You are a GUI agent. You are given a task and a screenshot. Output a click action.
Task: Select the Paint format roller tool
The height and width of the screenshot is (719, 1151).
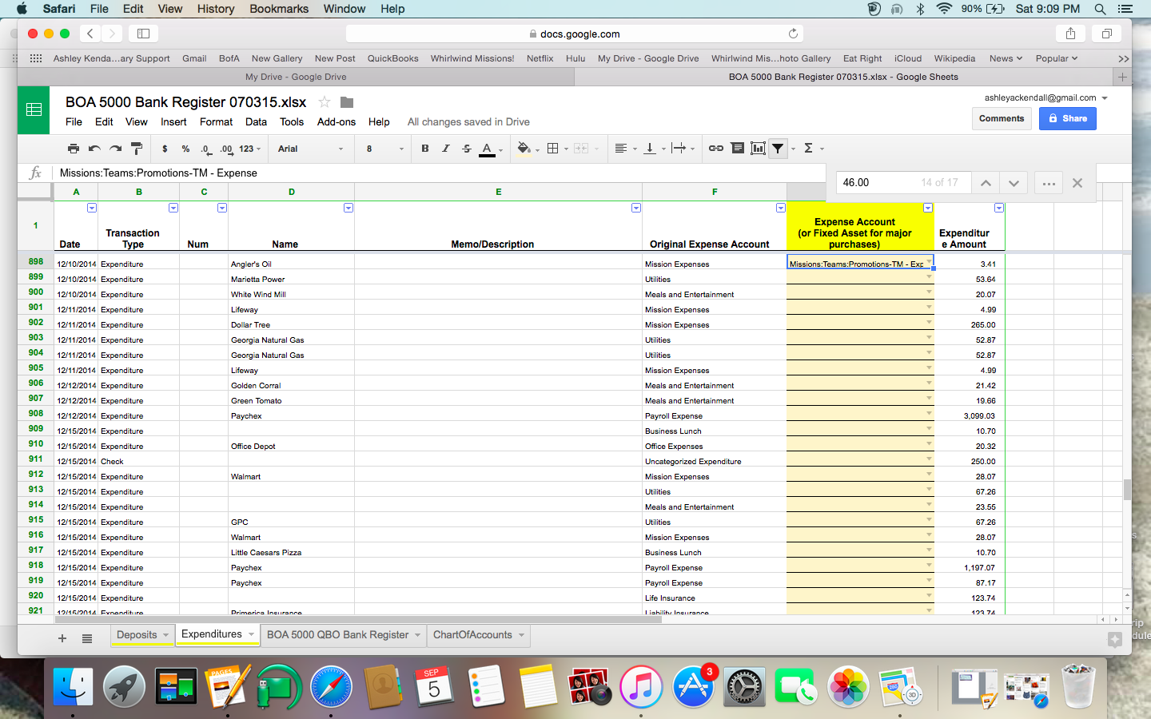(137, 149)
